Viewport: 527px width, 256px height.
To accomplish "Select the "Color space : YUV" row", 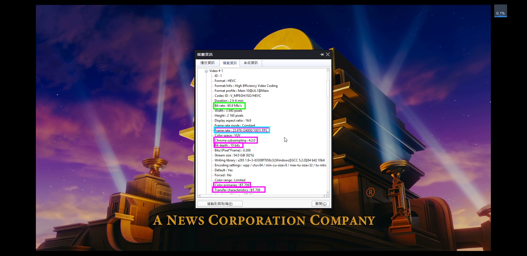I will 227,135.
